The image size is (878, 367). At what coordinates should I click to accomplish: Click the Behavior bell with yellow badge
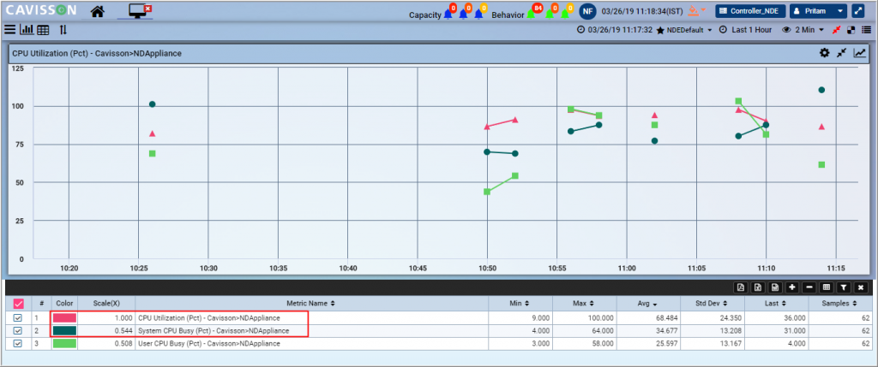point(566,13)
